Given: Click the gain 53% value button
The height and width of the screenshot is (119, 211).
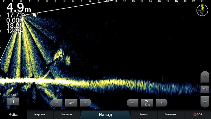Looking at the screenshot, I should [x=147, y=103].
